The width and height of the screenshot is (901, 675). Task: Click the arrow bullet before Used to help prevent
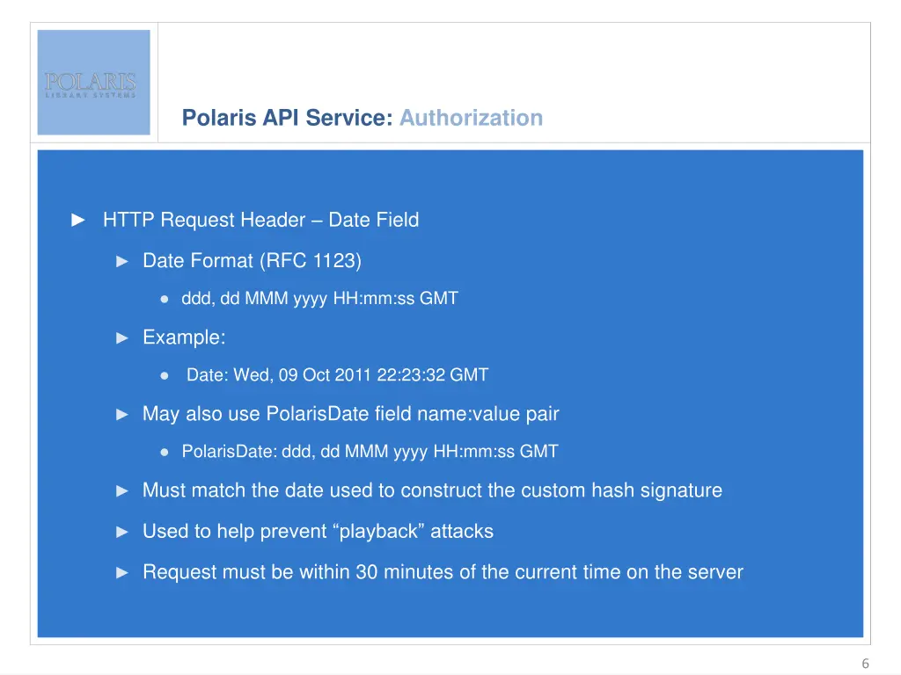pyautogui.click(x=123, y=532)
